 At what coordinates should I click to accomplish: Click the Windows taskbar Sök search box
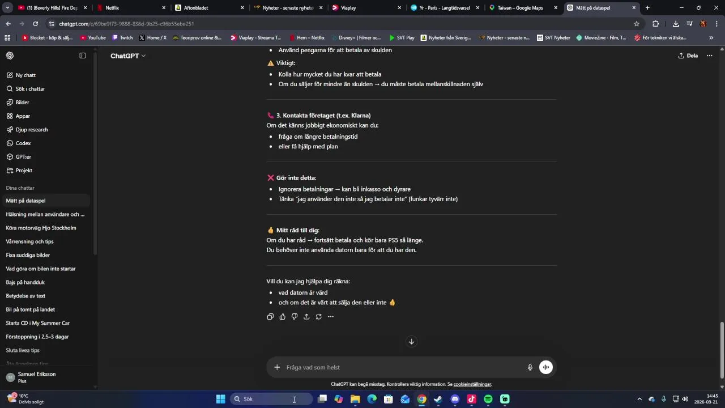[271, 399]
